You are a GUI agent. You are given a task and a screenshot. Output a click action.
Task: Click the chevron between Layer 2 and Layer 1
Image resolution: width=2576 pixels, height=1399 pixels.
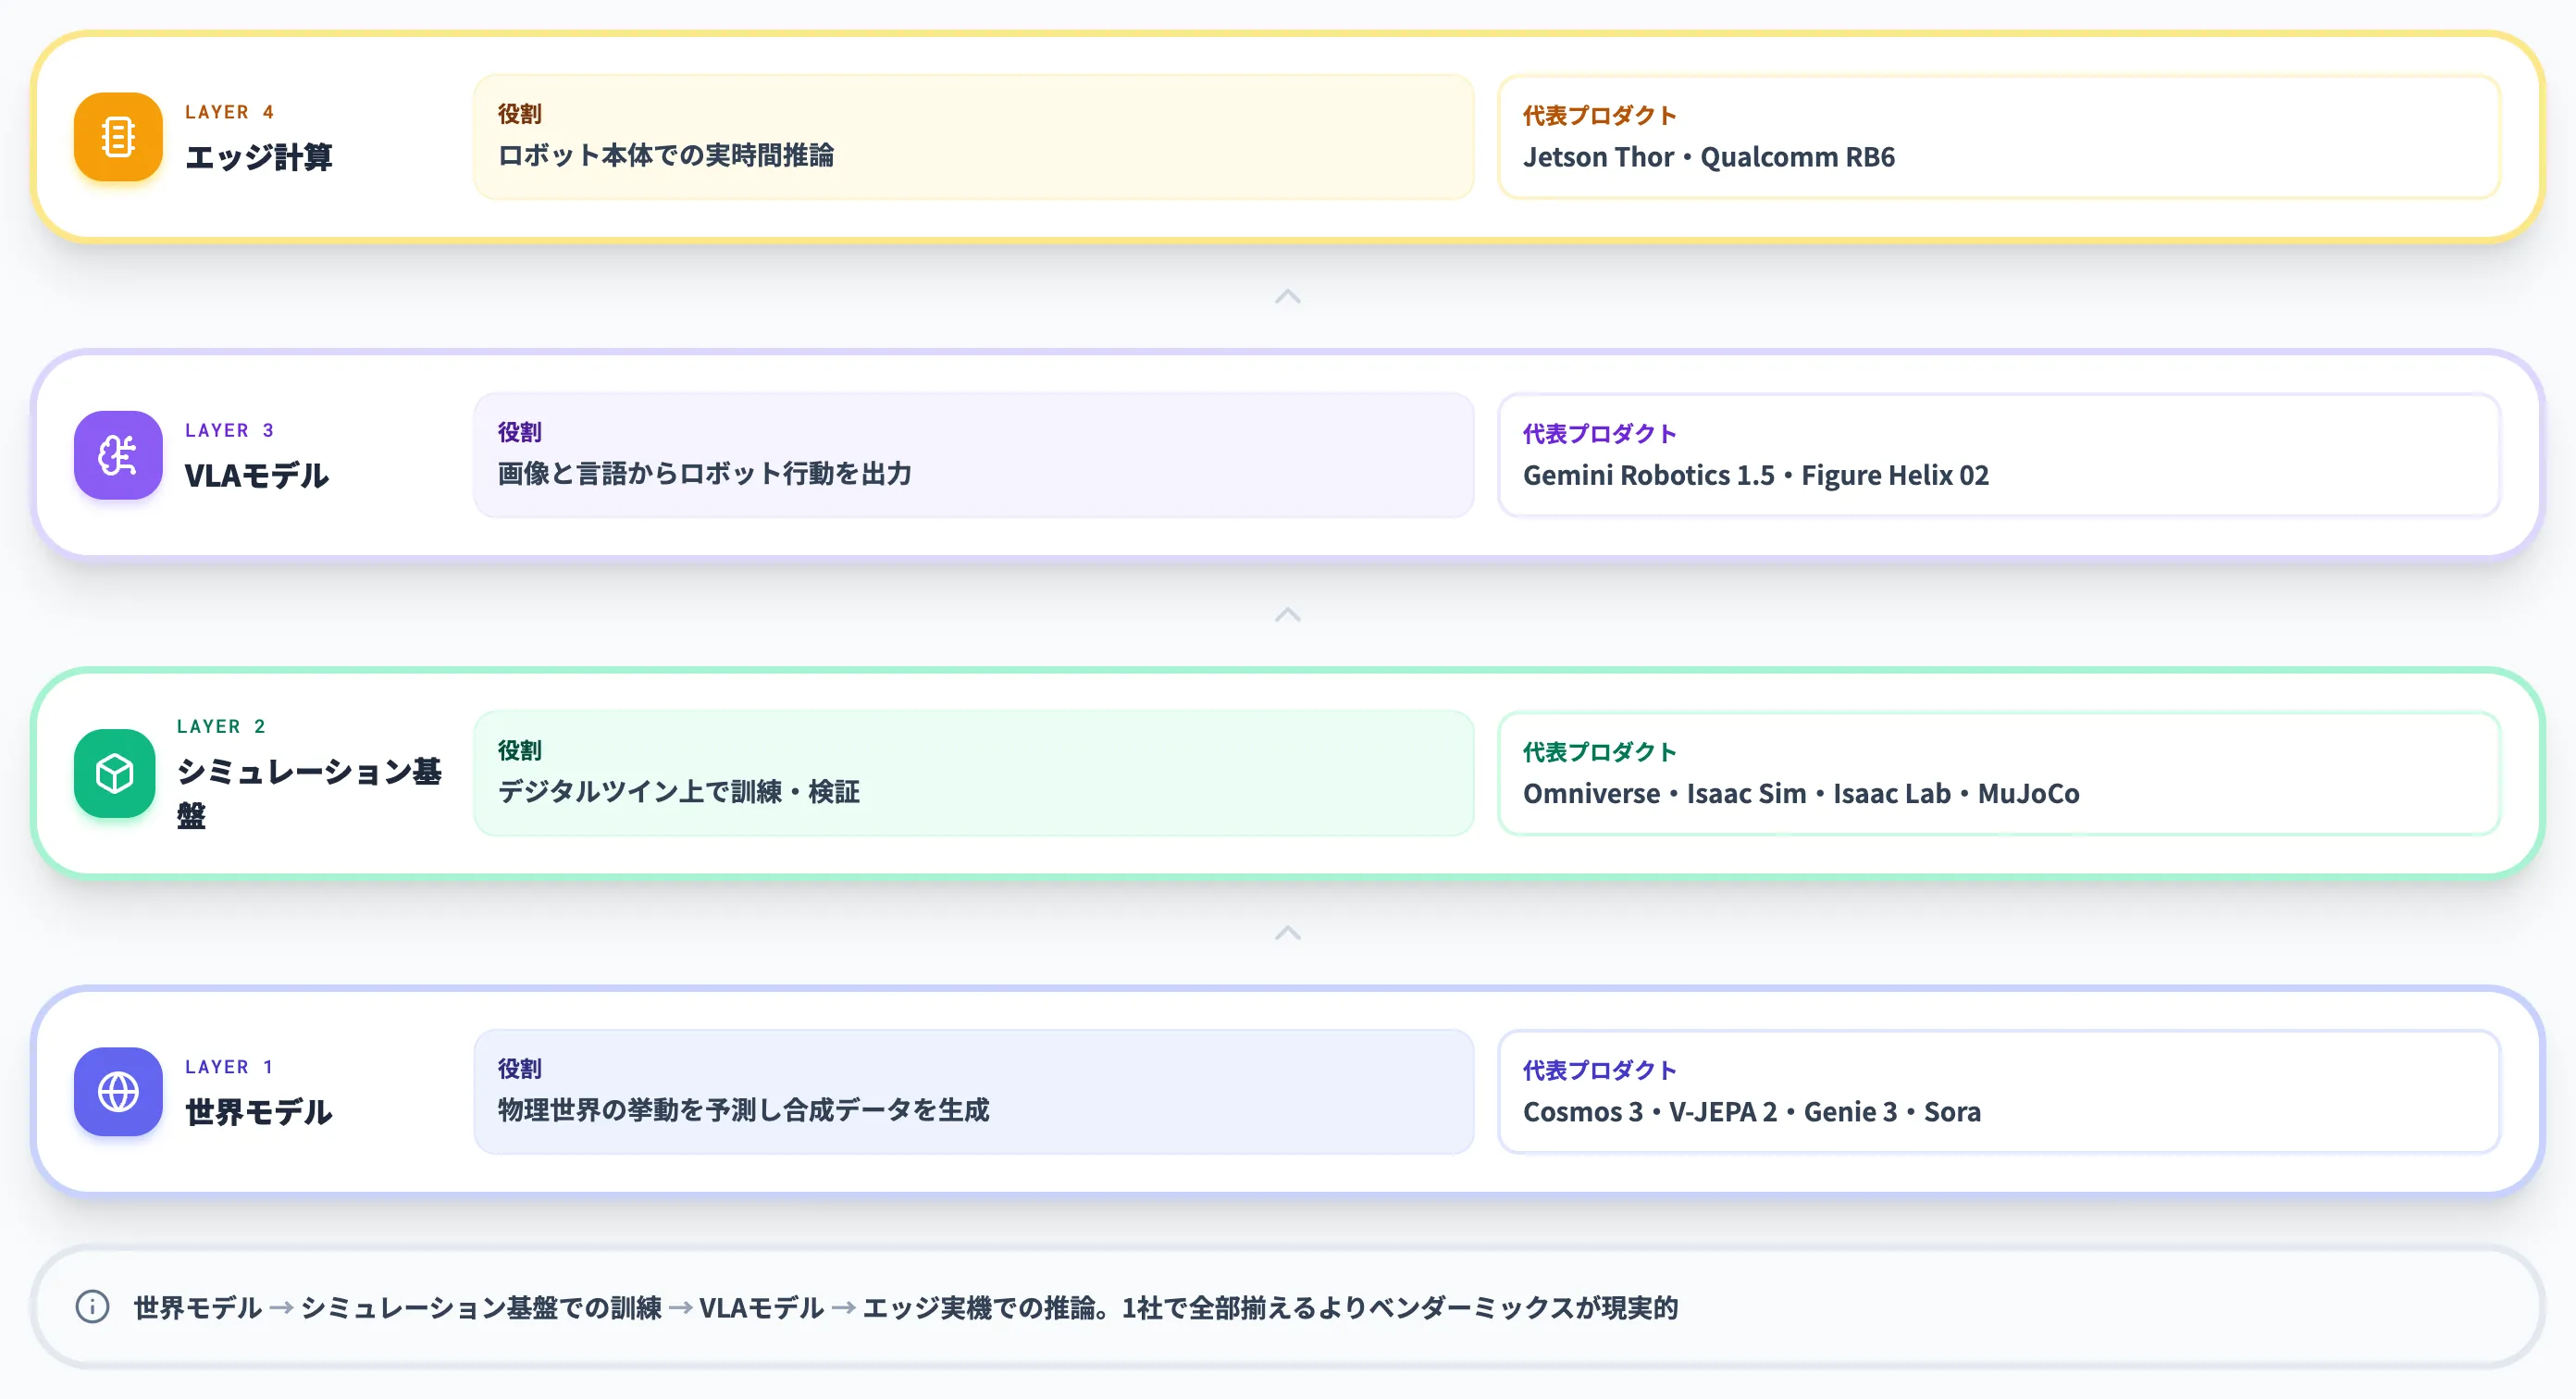1288,932
